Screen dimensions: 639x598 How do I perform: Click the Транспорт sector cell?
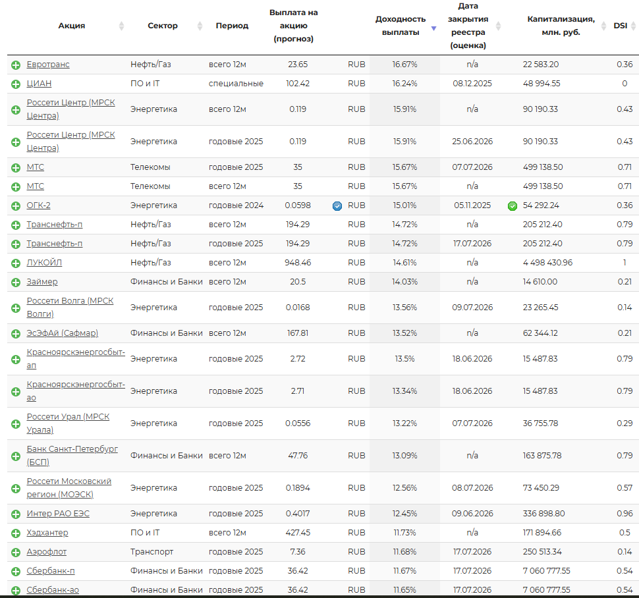coord(152,552)
